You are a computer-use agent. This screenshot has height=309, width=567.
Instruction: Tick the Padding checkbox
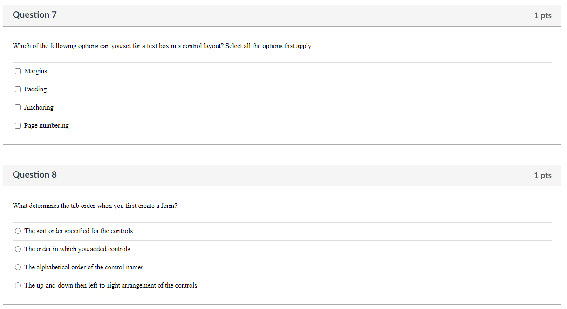click(18, 89)
